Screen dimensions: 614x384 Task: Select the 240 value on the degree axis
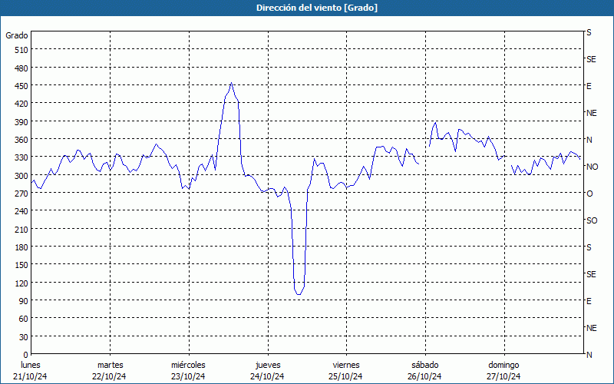pyautogui.click(x=21, y=211)
